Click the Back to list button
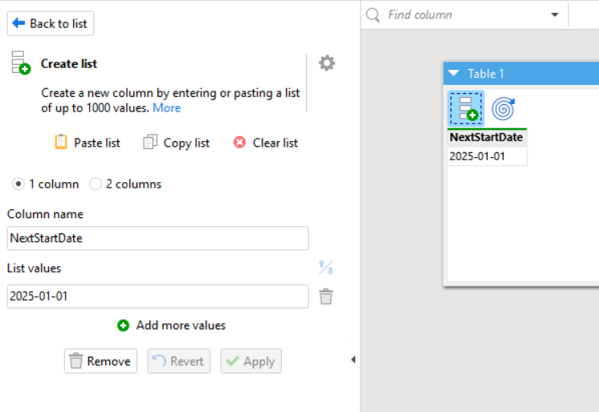The width and height of the screenshot is (599, 412). coord(51,23)
